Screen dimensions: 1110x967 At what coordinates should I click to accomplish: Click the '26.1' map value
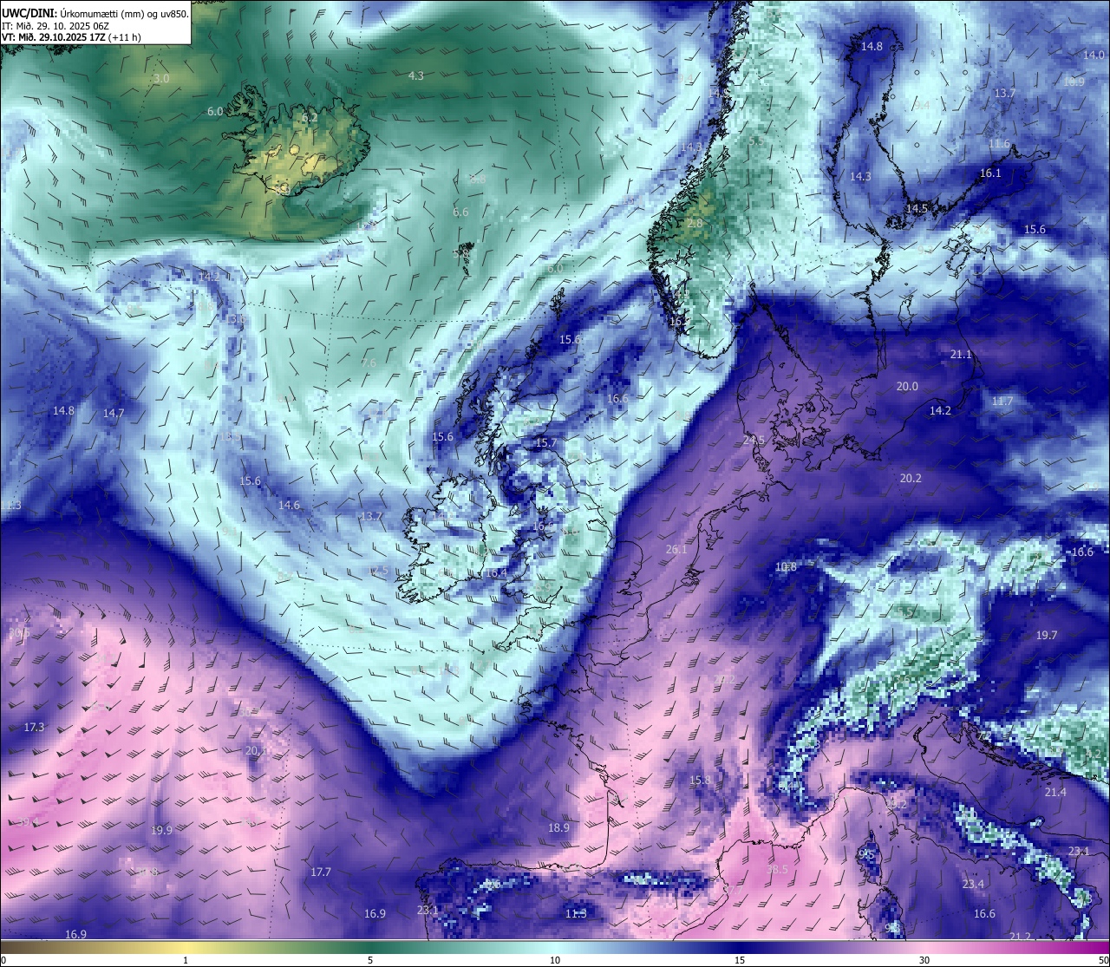coord(676,550)
